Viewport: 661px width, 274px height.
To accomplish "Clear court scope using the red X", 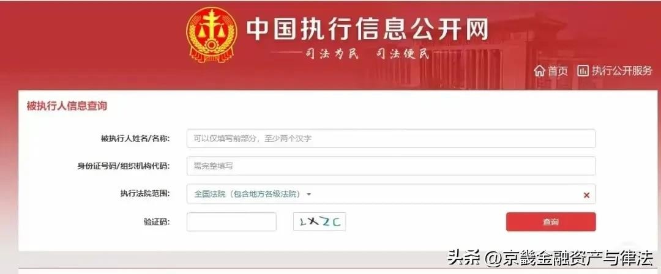I will pos(586,195).
